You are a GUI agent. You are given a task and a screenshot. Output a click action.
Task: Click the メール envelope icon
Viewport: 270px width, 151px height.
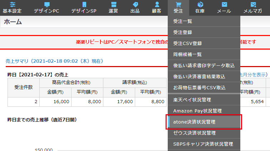224,4
